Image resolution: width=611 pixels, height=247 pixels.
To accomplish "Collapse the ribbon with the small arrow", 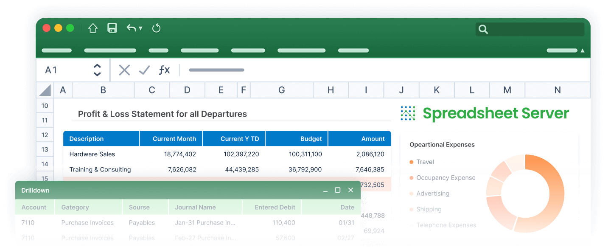I will tap(583, 50).
